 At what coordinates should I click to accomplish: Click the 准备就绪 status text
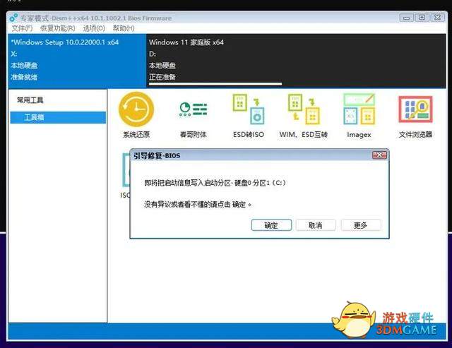point(24,77)
